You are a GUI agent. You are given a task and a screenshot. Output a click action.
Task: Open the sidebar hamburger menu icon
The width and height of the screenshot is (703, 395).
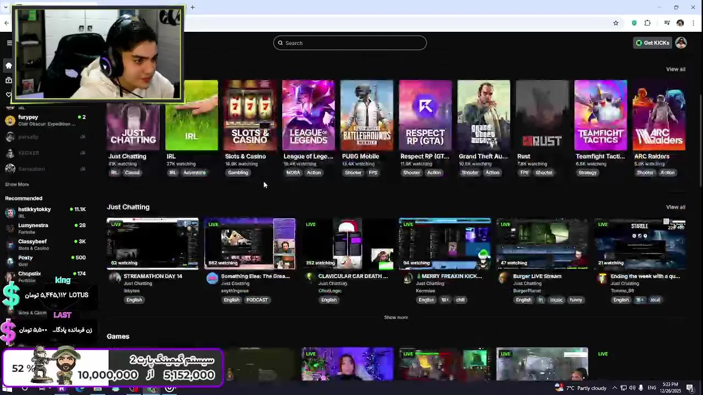[x=9, y=43]
